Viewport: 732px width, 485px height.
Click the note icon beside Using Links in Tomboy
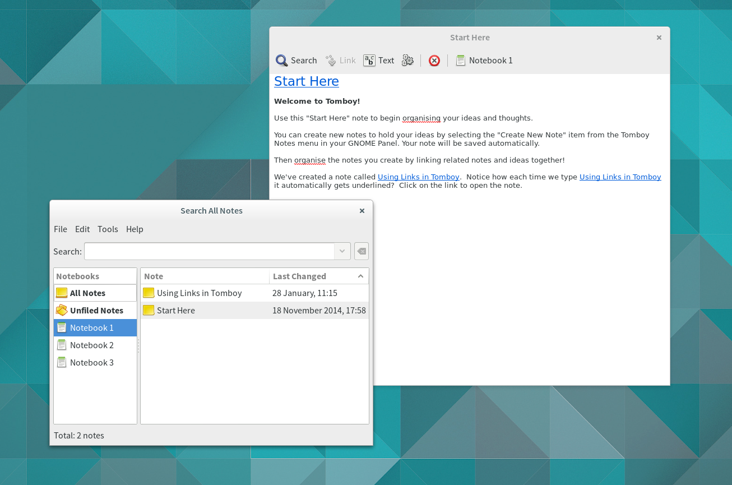point(149,293)
